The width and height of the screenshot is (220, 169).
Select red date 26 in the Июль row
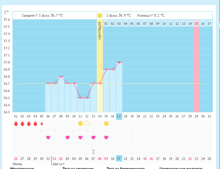coord(16,158)
